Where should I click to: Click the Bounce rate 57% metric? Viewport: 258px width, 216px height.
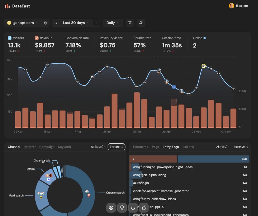[142, 44]
